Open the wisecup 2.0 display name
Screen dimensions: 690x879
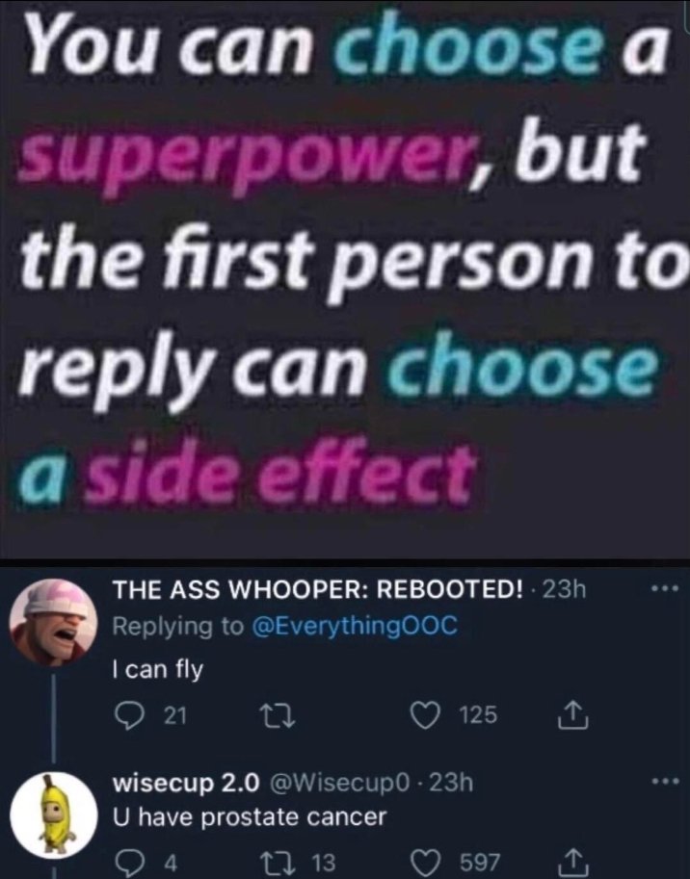pos(186,783)
